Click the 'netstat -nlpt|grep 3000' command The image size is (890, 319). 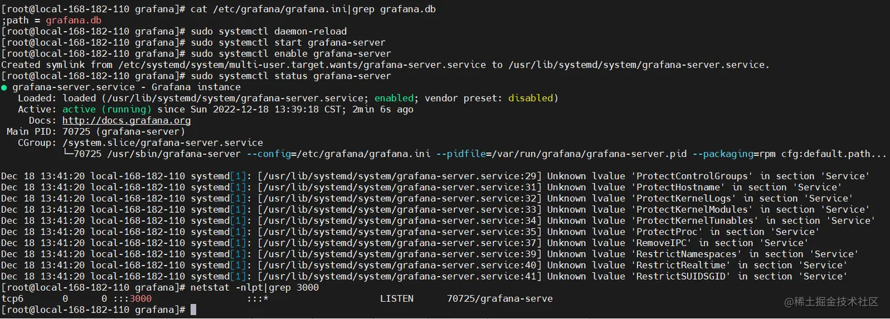(x=254, y=288)
